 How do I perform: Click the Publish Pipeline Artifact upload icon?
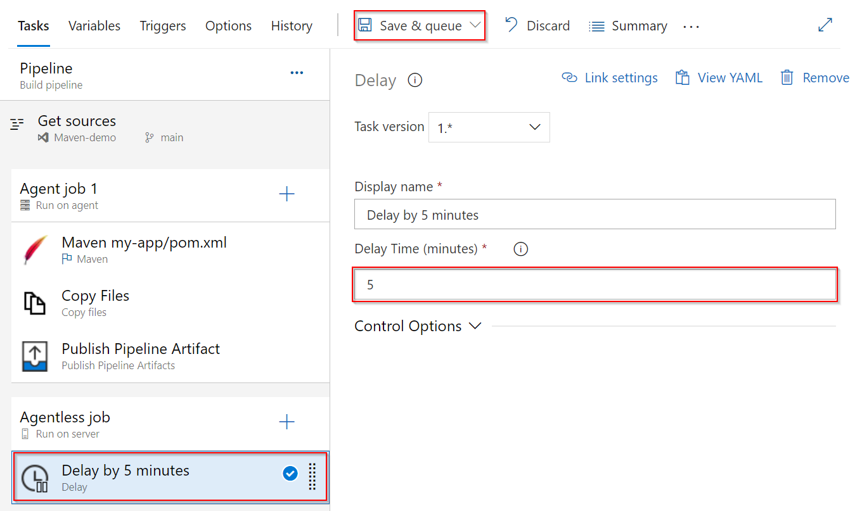point(35,356)
